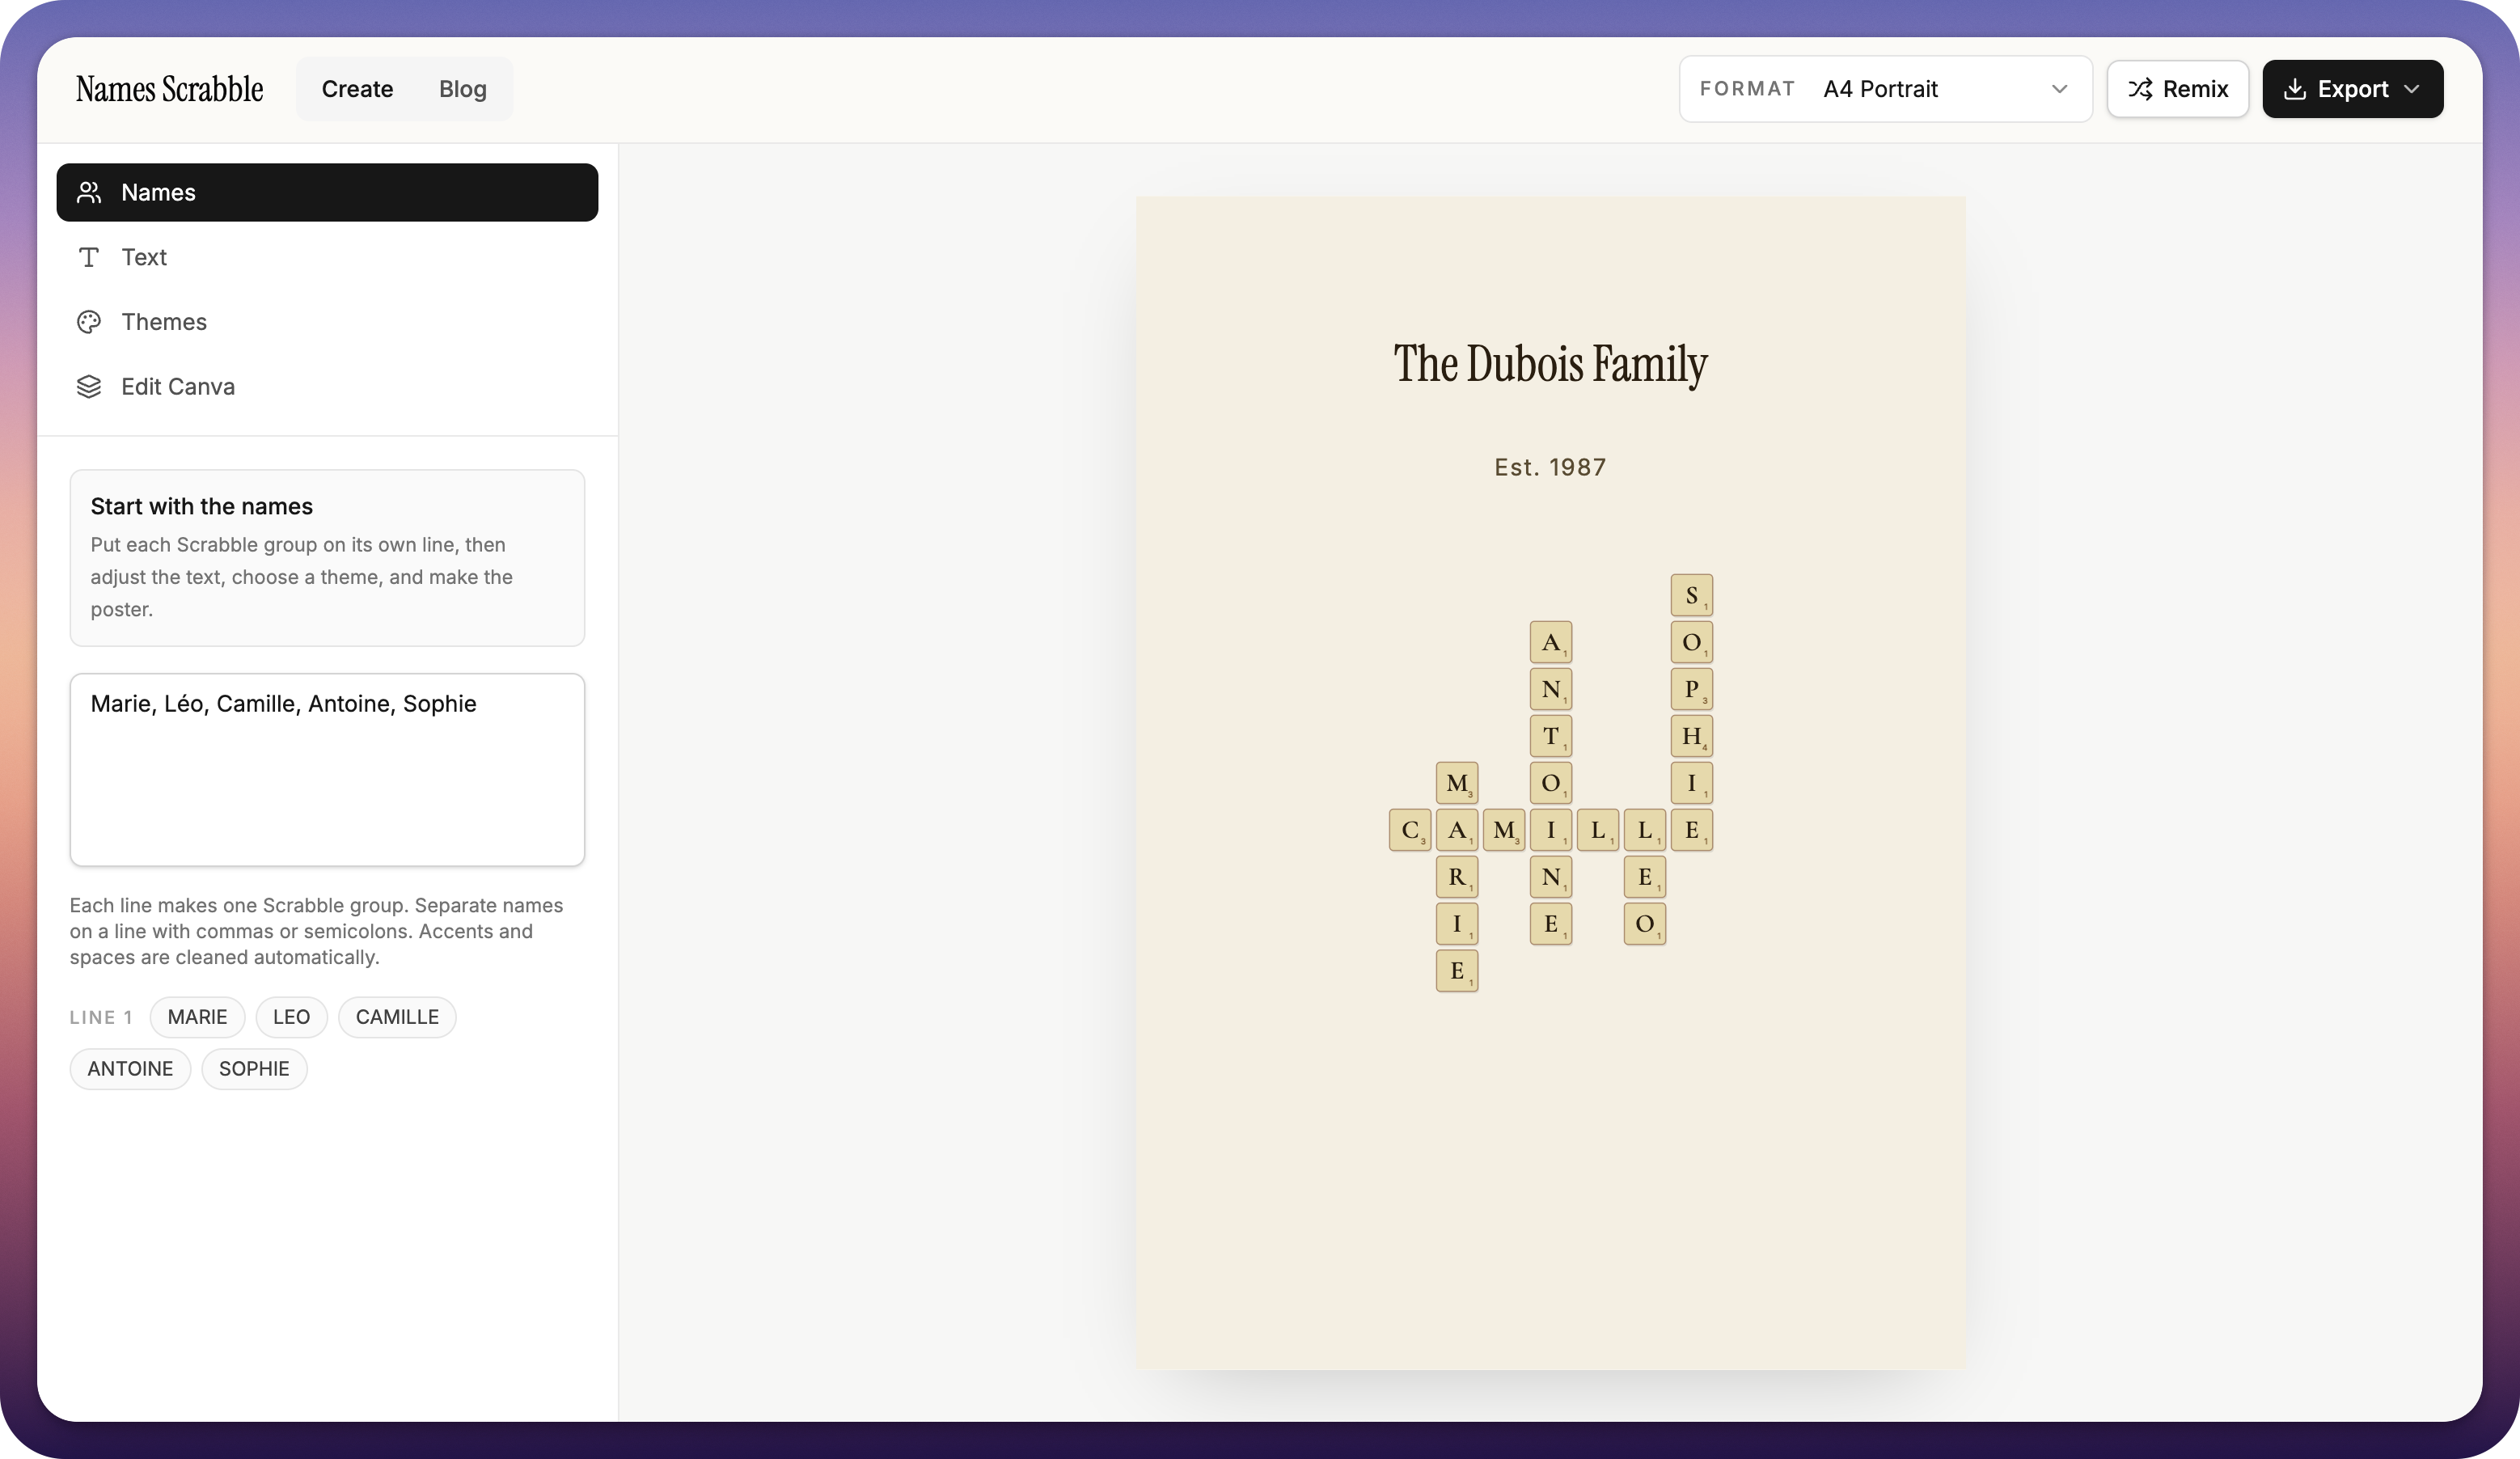Click the shuffle icon in Remix button
Image resolution: width=2520 pixels, height=1459 pixels.
point(2140,89)
